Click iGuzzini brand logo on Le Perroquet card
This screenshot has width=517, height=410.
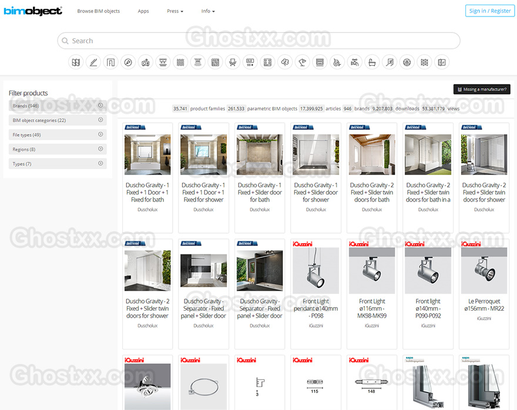[x=471, y=244]
